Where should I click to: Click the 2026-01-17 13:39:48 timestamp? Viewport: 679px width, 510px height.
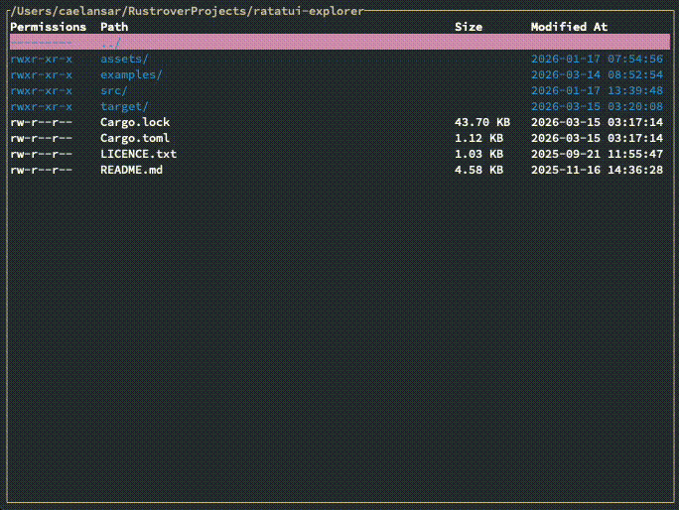click(x=598, y=91)
